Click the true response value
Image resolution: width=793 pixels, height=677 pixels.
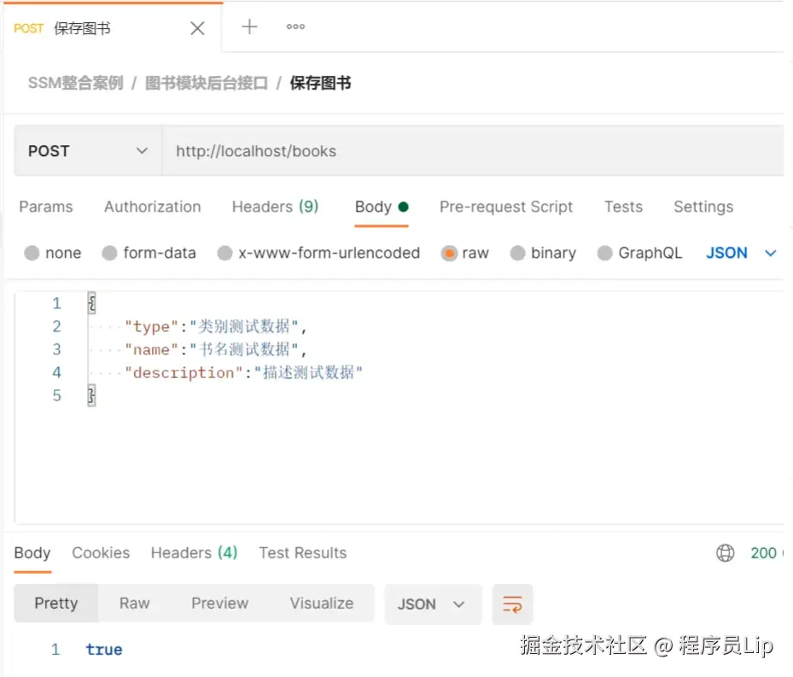103,649
